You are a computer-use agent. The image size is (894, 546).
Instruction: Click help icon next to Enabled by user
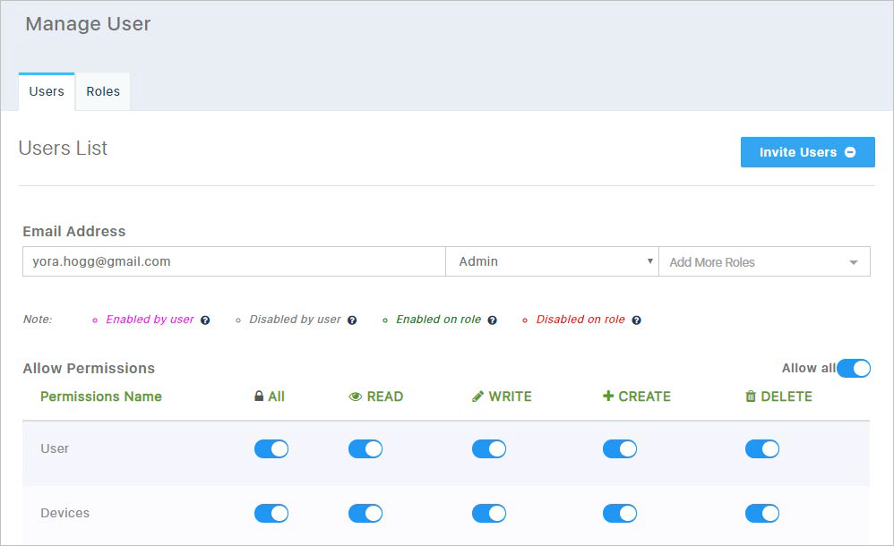[205, 320]
